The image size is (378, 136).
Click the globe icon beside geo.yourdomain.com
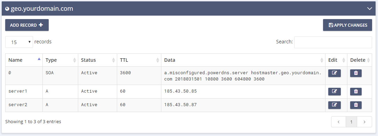click(7, 9)
